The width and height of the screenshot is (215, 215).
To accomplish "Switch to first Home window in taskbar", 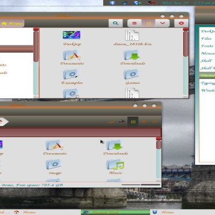I will pos(29,212).
